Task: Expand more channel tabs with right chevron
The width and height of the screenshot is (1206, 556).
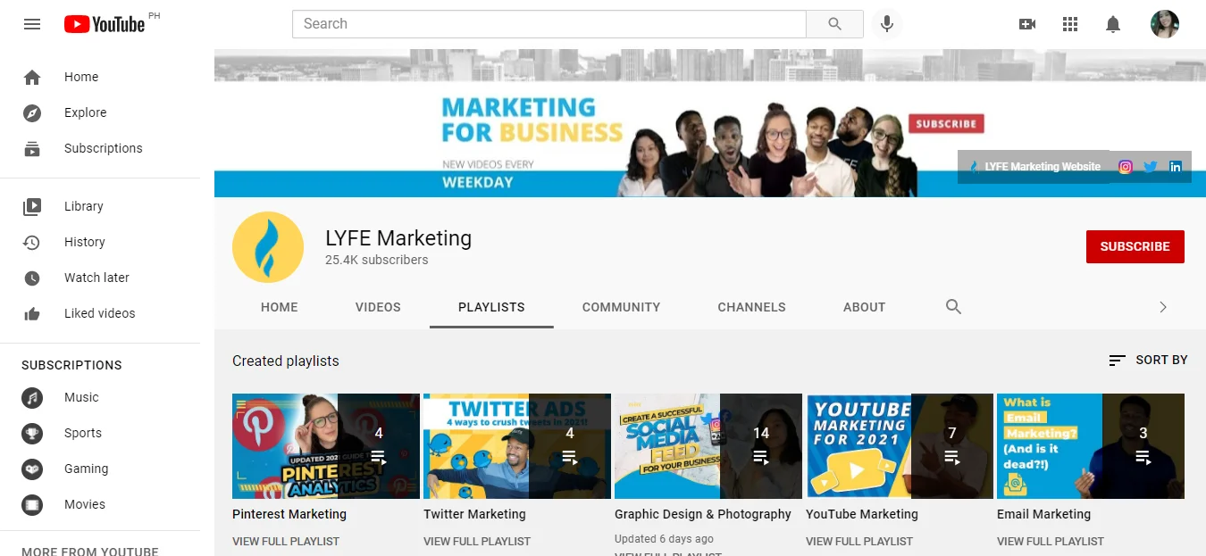Action: pos(1162,307)
